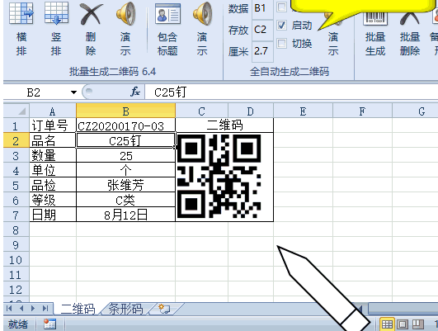Click the insert function fx button
The image size is (438, 331).
pos(135,92)
